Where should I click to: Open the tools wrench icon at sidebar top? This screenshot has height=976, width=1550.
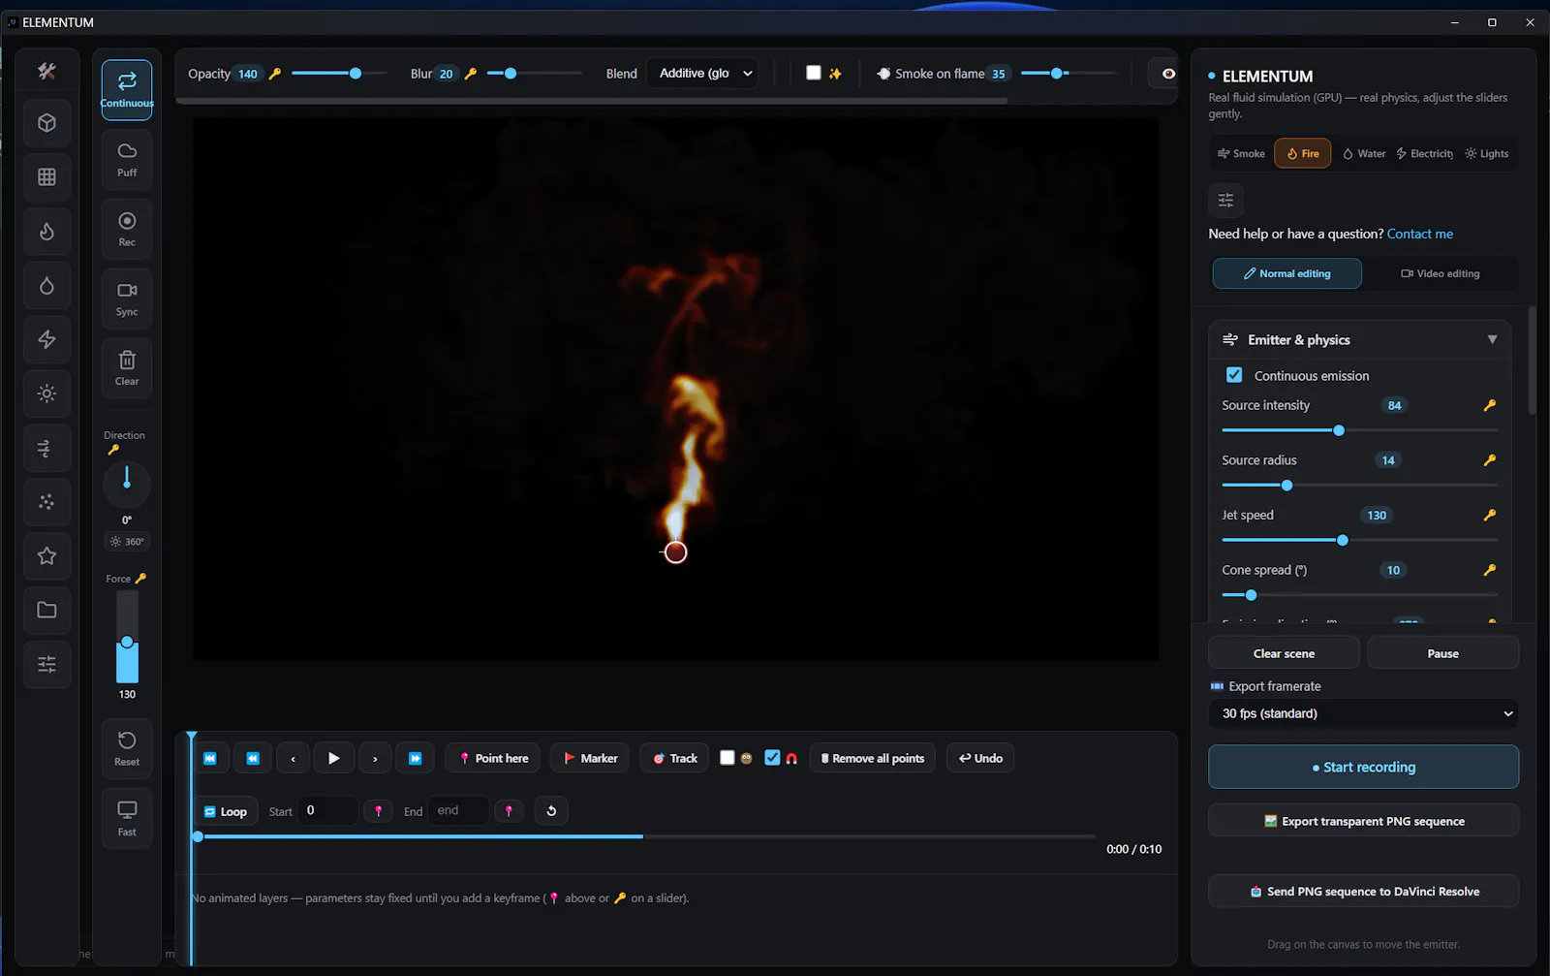click(x=46, y=71)
